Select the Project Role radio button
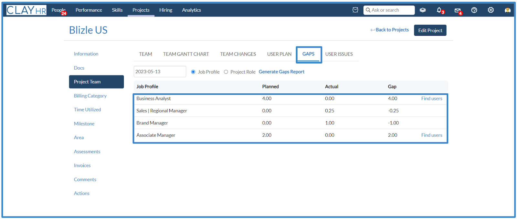This screenshot has height=219, width=517. (x=226, y=72)
